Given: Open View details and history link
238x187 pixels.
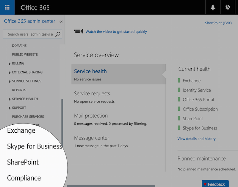Looking at the screenshot, I should coord(196,139).
